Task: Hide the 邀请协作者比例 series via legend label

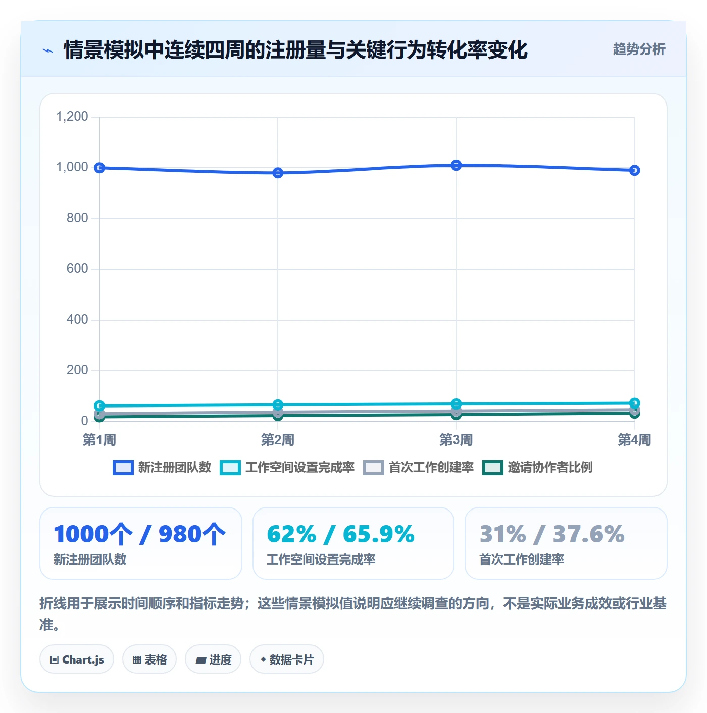Action: [x=550, y=468]
